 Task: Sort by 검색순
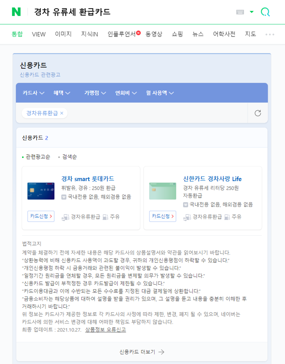(x=67, y=157)
